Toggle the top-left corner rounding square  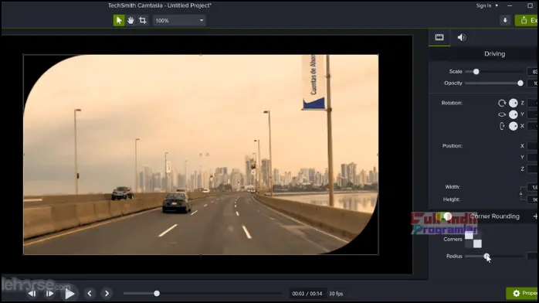470,235
